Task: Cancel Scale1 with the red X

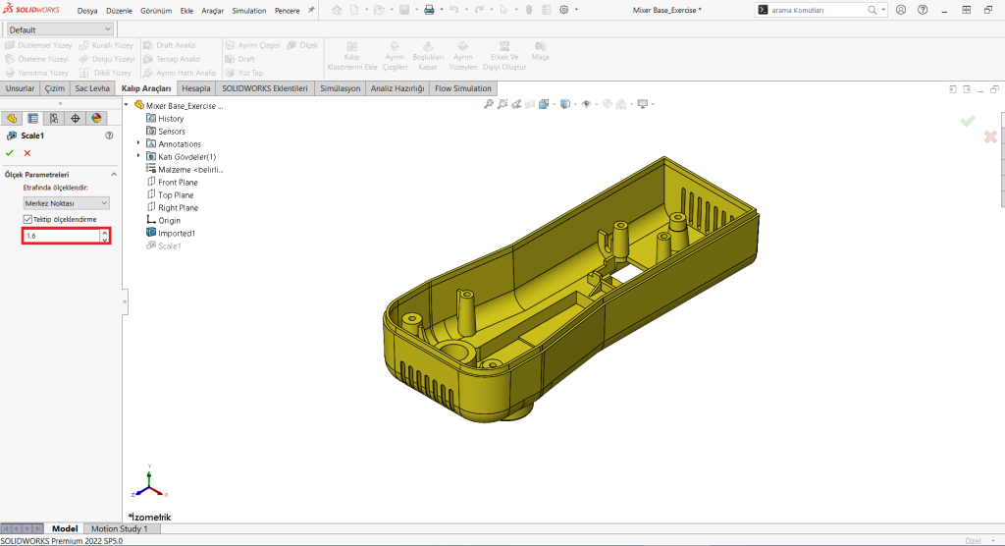Action: tap(27, 153)
